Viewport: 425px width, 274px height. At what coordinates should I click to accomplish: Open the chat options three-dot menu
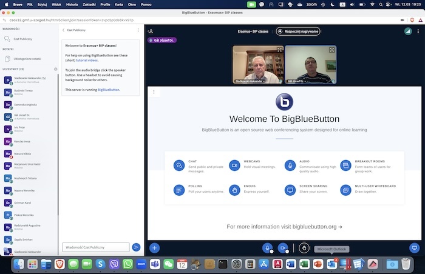pyautogui.click(x=138, y=30)
